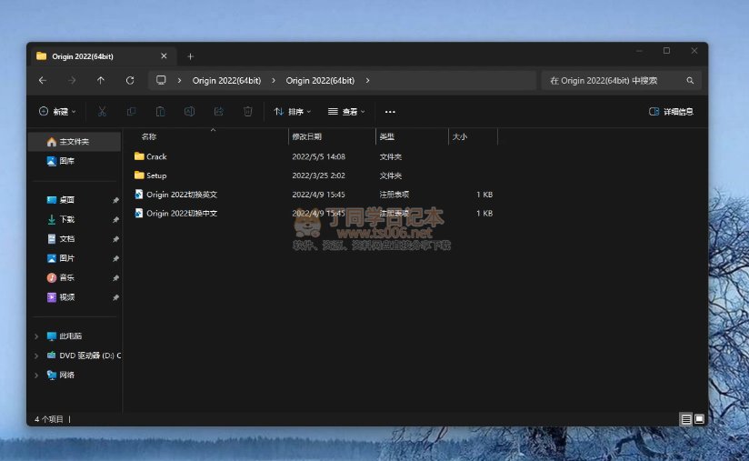Select the Crack folder
This screenshot has height=461, width=749.
click(x=156, y=156)
